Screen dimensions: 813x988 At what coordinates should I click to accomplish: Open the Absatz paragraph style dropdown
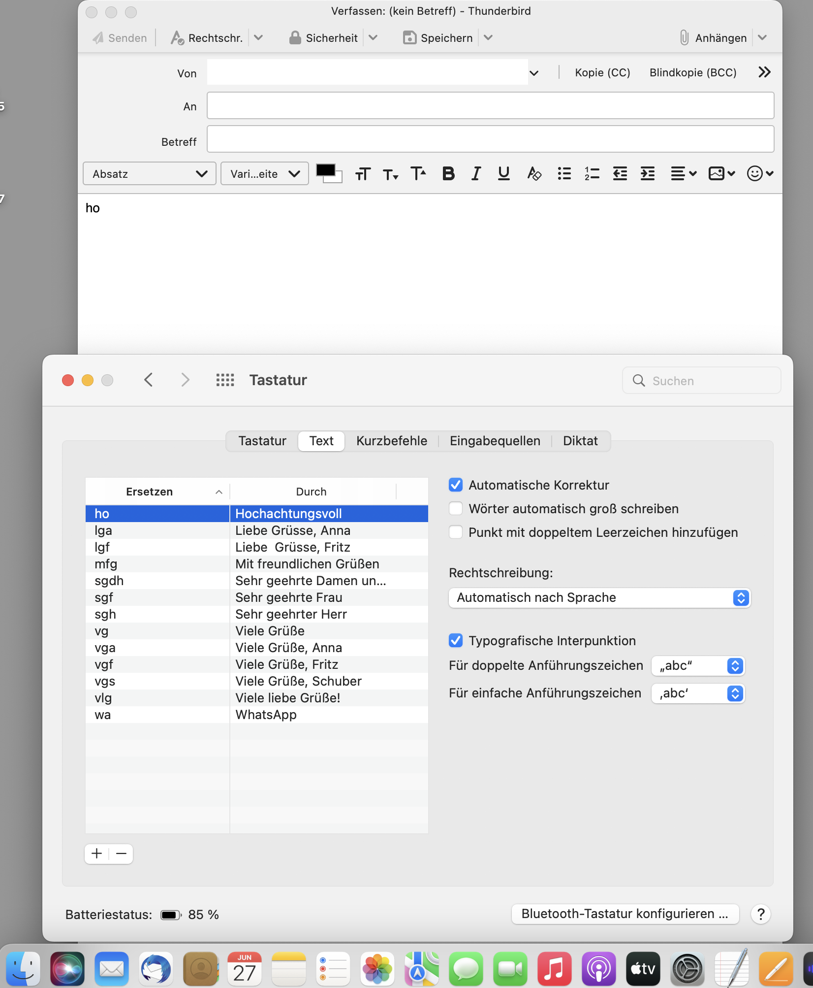[x=150, y=174]
